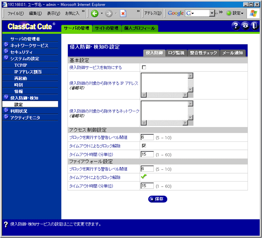Switch to the ログ監視 tab
This screenshot has height=238, width=262.
tap(176, 53)
